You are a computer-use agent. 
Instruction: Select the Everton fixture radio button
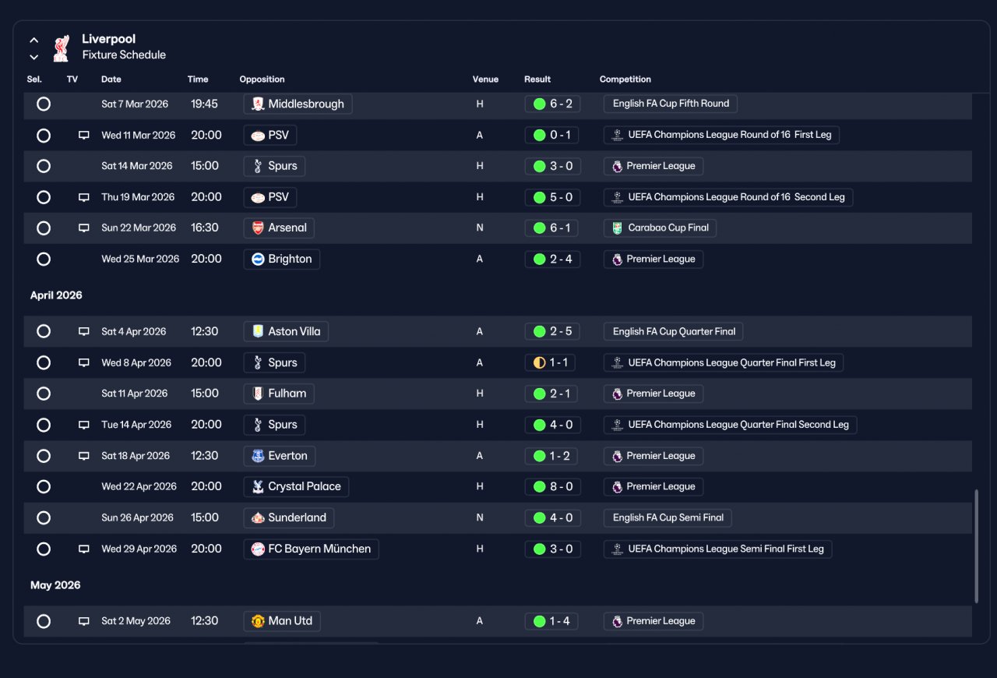tap(44, 456)
